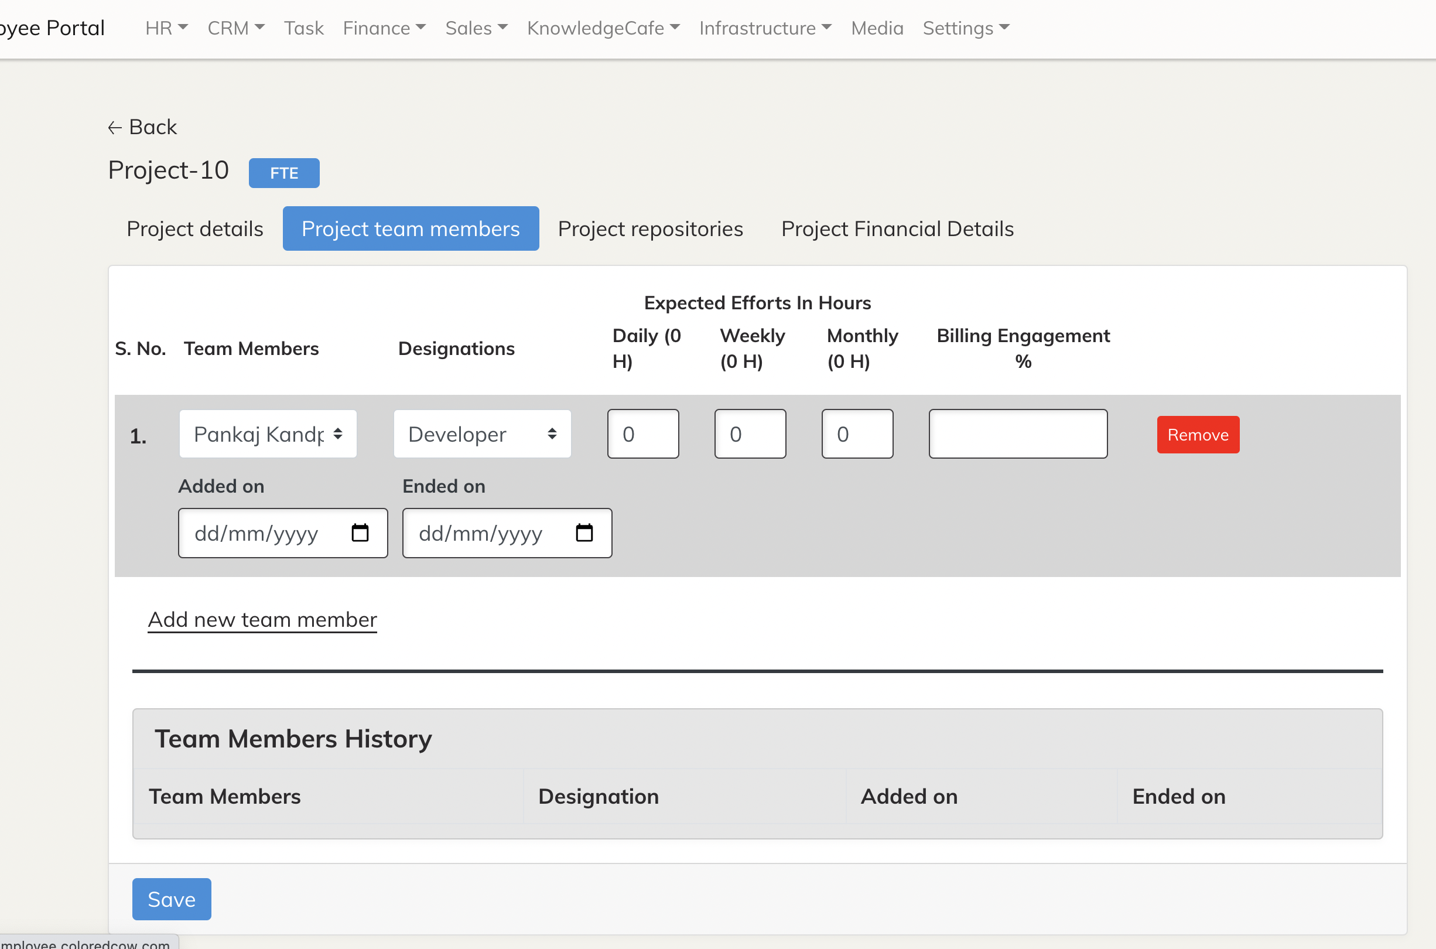Open the Team Members selector showing Pankaj Kandpal

pyautogui.click(x=268, y=434)
